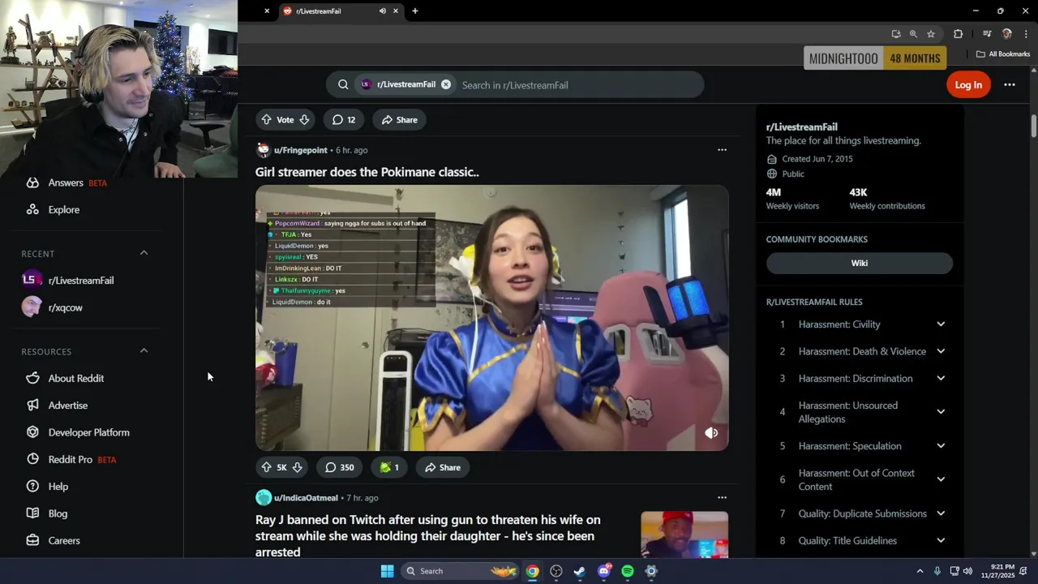Collapse the RESOURCES section

pyautogui.click(x=144, y=351)
